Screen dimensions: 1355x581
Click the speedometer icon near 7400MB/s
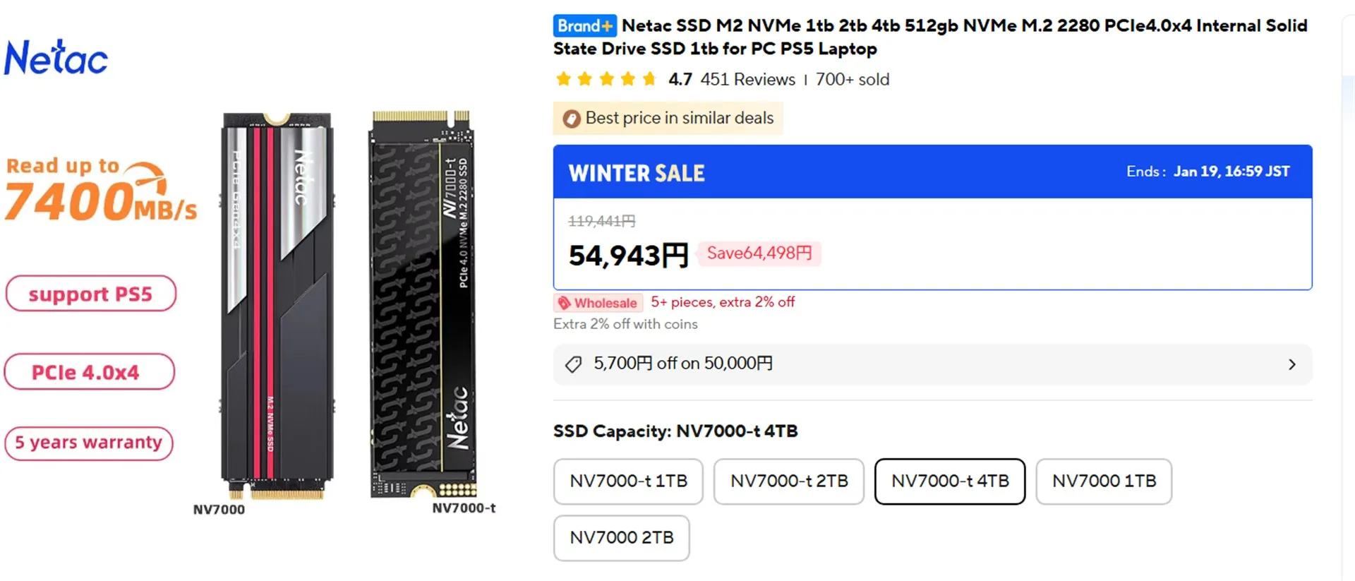click(150, 179)
